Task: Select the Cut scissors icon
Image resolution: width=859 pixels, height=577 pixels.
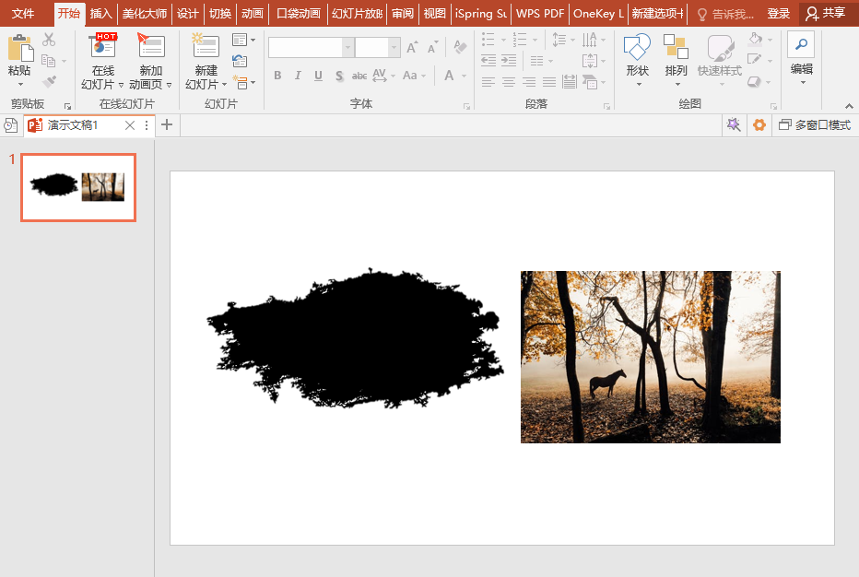Action: 49,40
